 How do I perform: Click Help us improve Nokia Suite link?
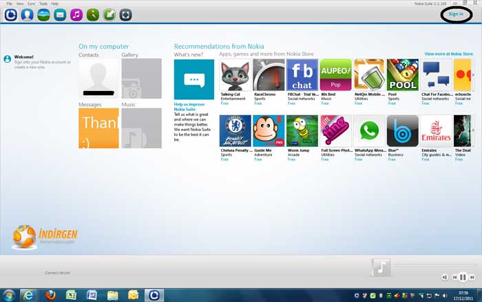[x=189, y=107]
